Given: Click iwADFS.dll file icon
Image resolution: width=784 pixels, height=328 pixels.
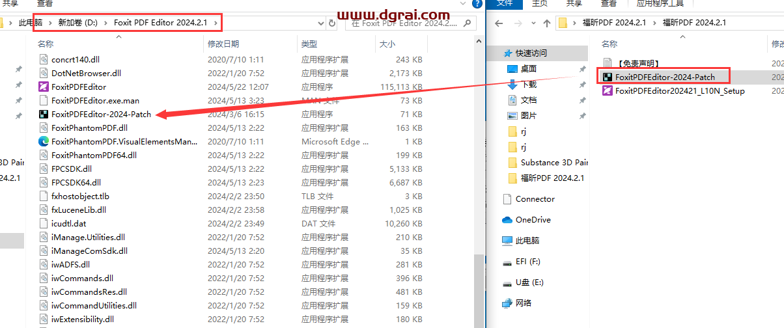Looking at the screenshot, I should [44, 264].
